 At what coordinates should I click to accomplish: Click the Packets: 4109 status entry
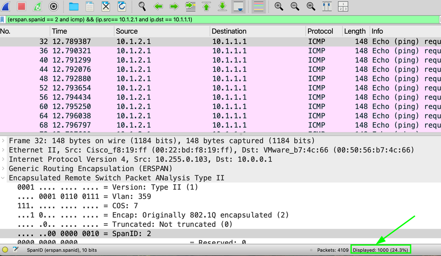[333, 250]
